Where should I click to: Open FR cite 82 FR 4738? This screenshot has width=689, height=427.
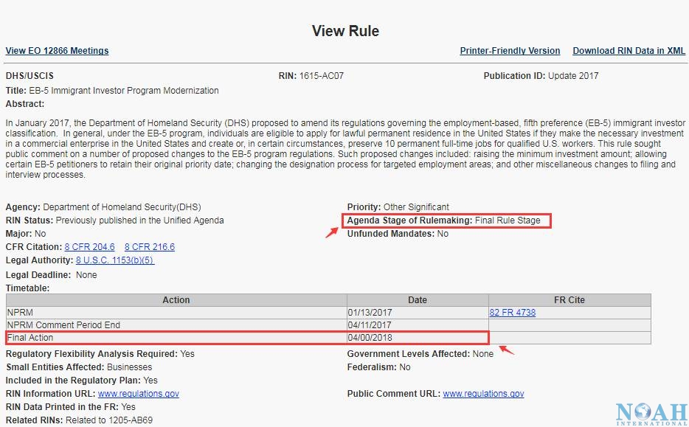click(513, 313)
